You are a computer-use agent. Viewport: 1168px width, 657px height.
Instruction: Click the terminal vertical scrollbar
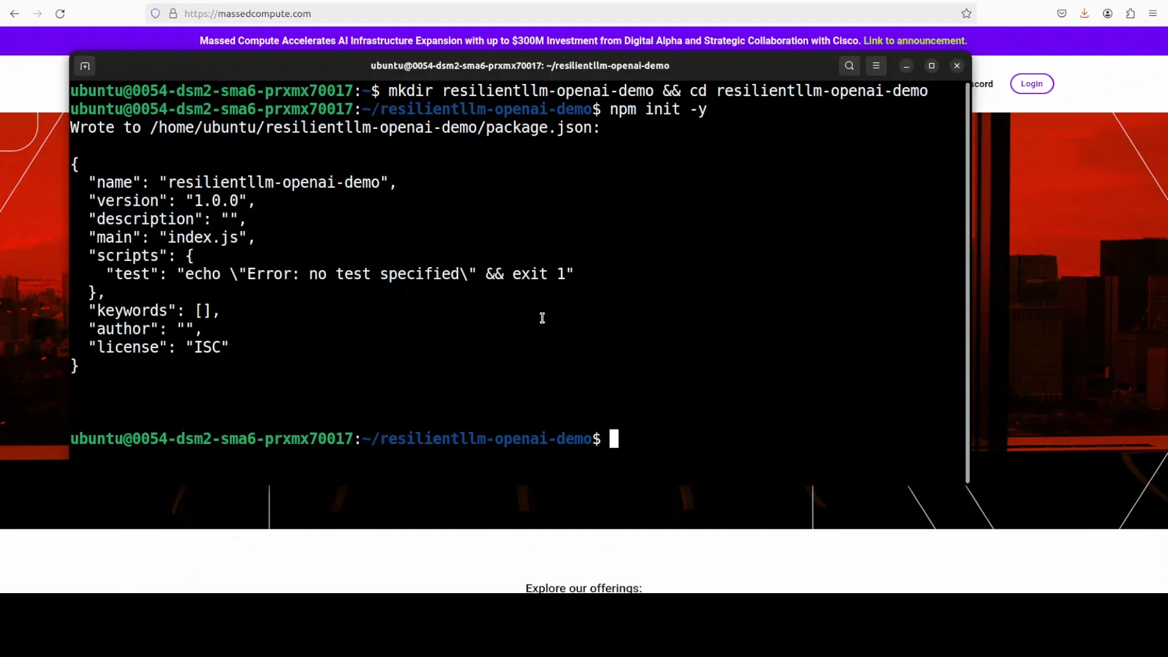pos(967,283)
